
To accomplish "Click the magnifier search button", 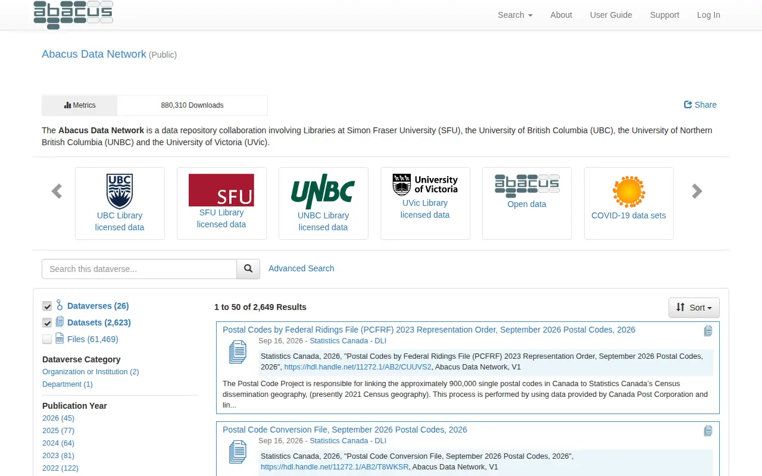I will pos(248,269).
